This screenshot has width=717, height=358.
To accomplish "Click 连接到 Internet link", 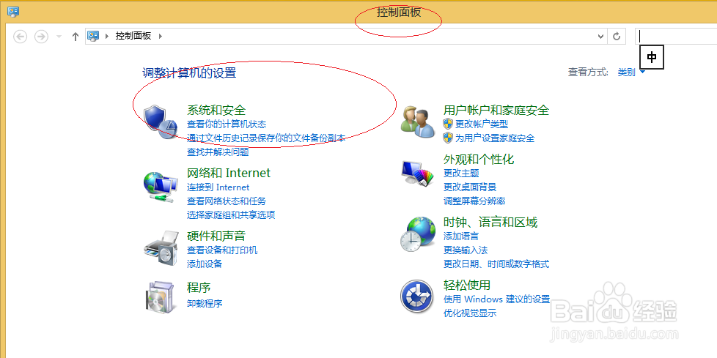I will tap(218, 187).
